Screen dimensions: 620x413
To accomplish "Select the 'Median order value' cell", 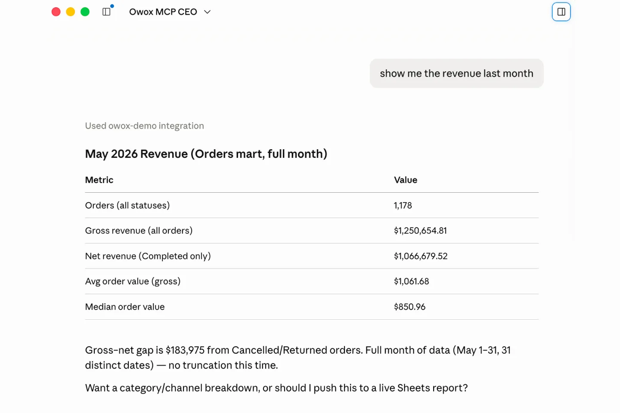I will coord(125,307).
